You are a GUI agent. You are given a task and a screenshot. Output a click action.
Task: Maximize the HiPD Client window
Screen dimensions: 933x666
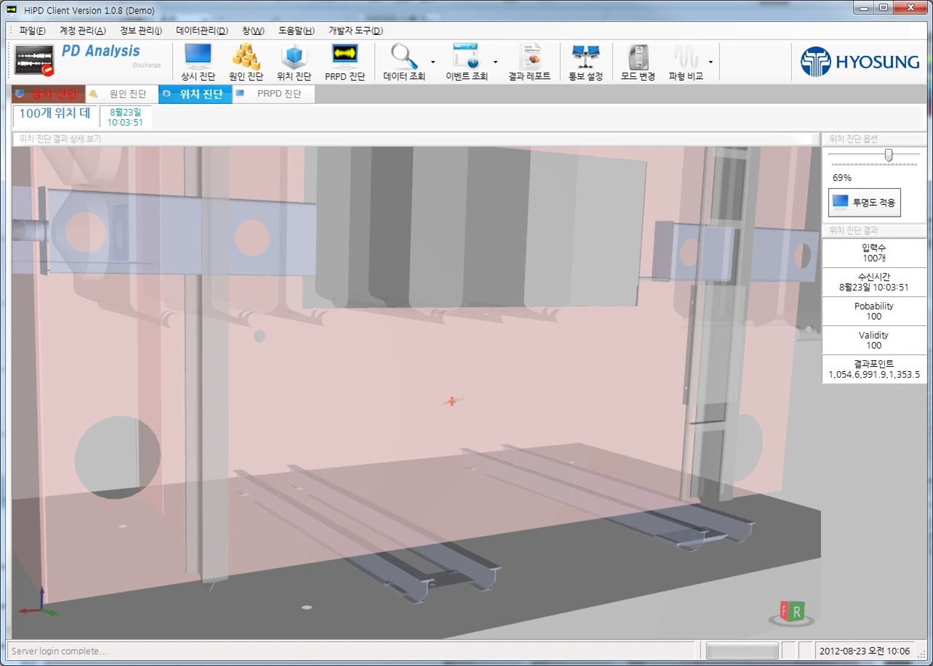click(884, 8)
